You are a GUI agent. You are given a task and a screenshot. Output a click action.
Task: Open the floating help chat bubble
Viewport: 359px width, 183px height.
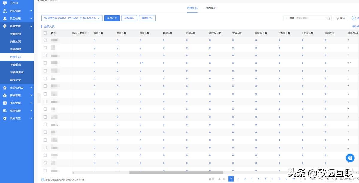[x=350, y=158]
